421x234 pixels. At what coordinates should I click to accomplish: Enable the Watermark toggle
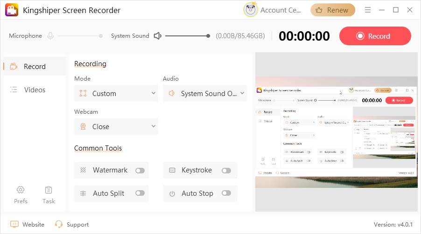(140, 171)
